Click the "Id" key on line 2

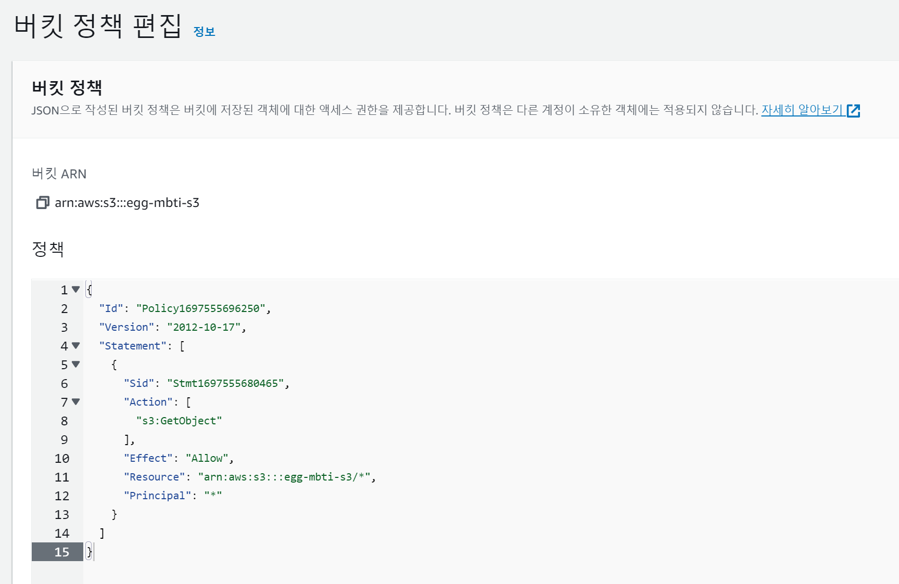coord(111,308)
